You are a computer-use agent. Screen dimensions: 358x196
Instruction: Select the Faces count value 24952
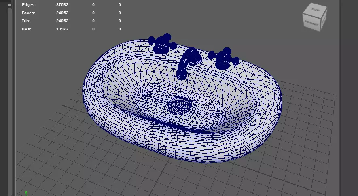coord(62,13)
